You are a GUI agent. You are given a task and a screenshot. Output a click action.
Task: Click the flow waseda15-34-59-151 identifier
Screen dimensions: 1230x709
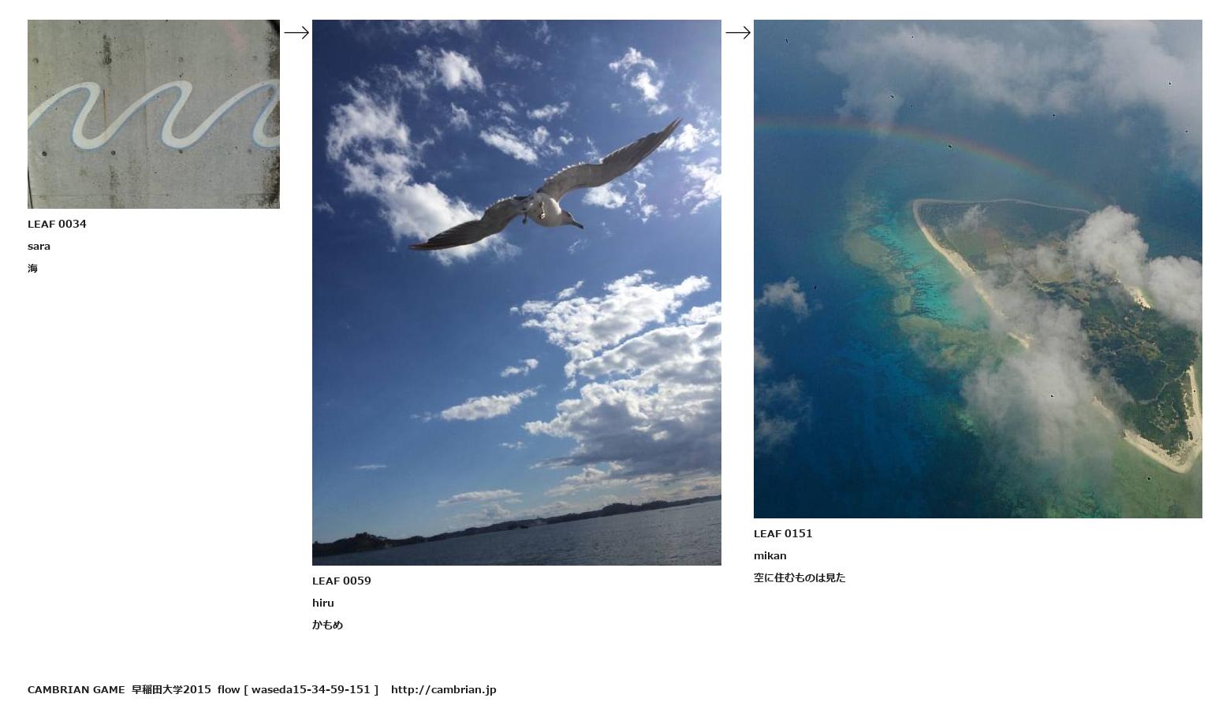point(298,689)
